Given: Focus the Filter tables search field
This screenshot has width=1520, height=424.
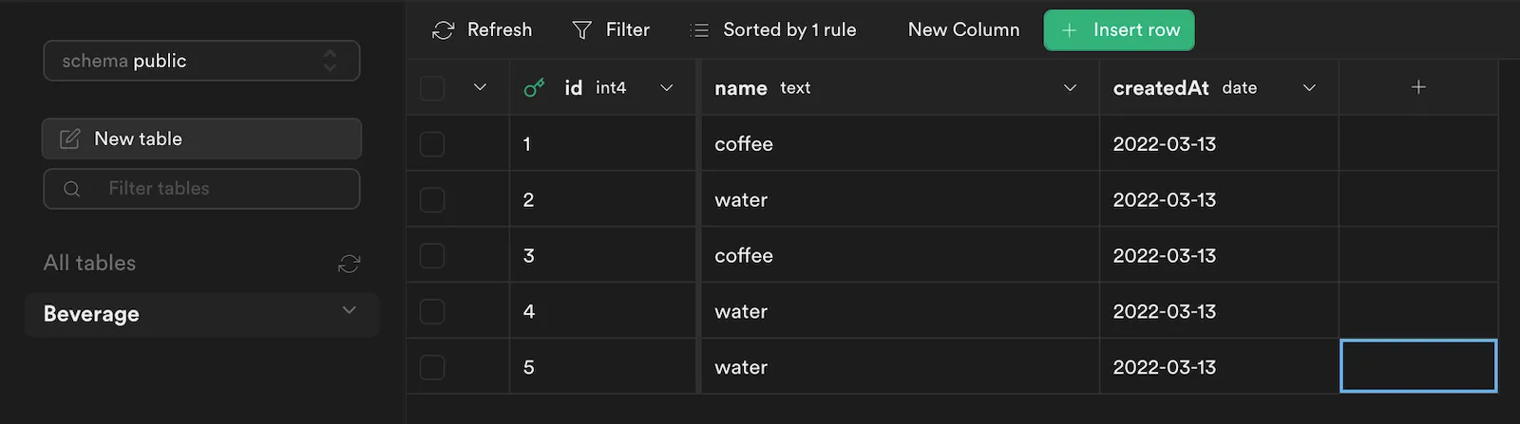Looking at the screenshot, I should pos(218,189).
